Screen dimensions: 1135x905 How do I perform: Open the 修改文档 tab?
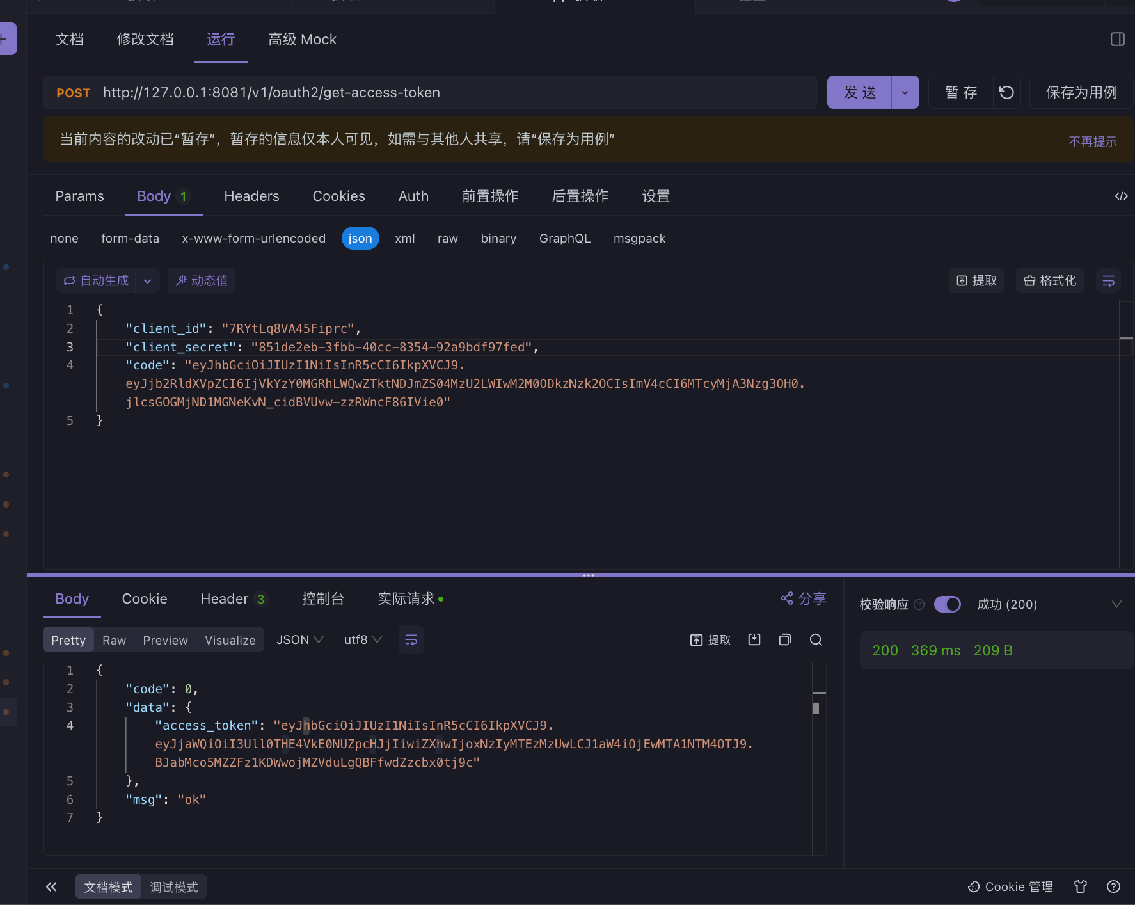pyautogui.click(x=145, y=39)
